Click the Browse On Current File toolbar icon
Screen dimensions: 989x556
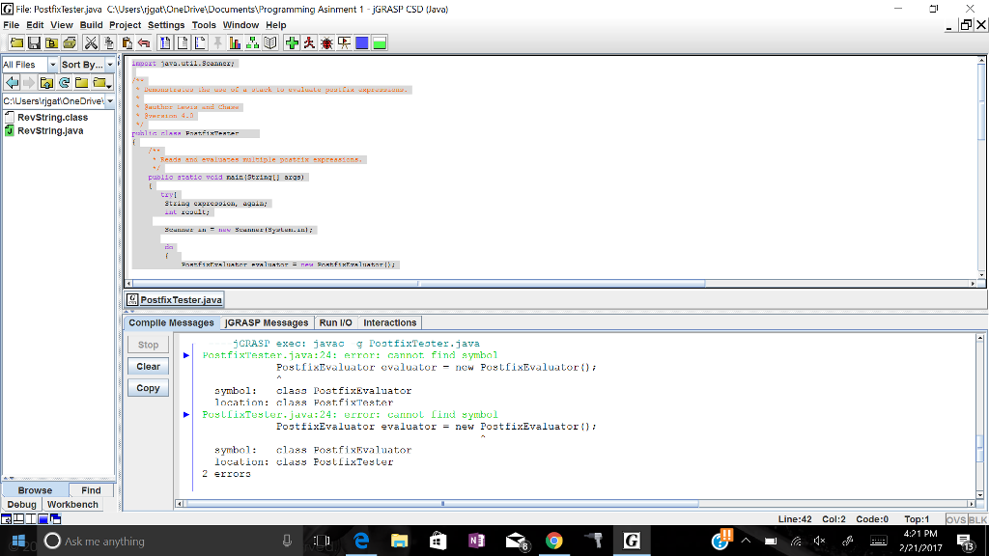(52, 42)
